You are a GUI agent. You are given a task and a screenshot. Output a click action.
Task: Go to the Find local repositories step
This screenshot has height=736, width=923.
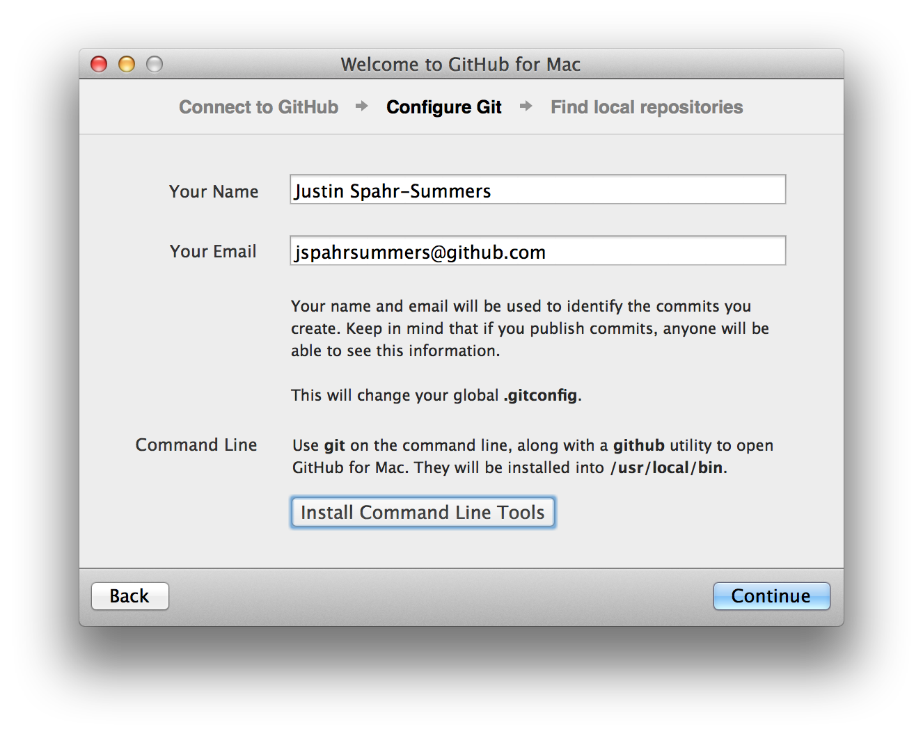coord(647,107)
